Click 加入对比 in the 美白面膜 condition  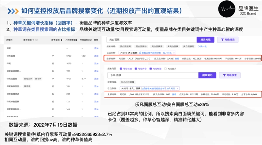pyautogui.click(x=167, y=53)
